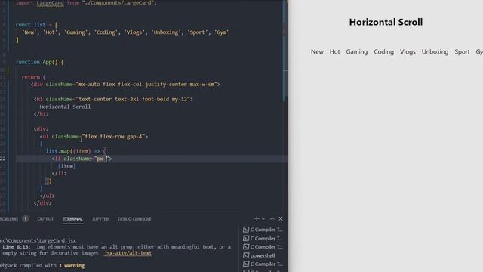Click 'Coding' in the preview list
The height and width of the screenshot is (272, 483).
(384, 52)
